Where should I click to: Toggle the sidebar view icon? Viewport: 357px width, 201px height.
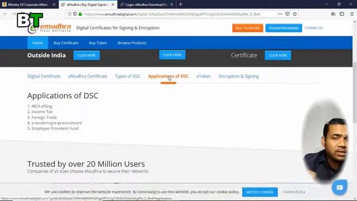click(x=342, y=14)
